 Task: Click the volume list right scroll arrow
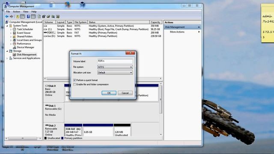161,79
